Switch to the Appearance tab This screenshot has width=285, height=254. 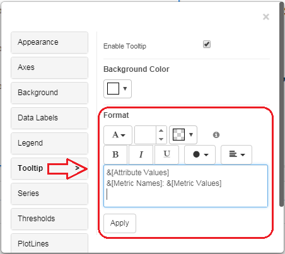tap(49, 42)
